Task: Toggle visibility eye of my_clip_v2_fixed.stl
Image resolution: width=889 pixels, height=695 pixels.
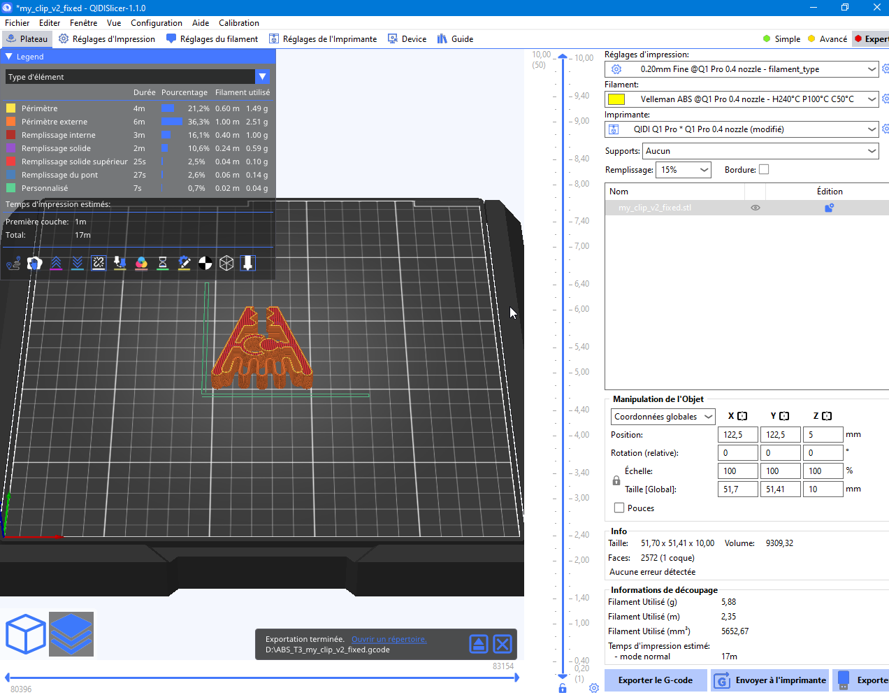Action: tap(756, 208)
